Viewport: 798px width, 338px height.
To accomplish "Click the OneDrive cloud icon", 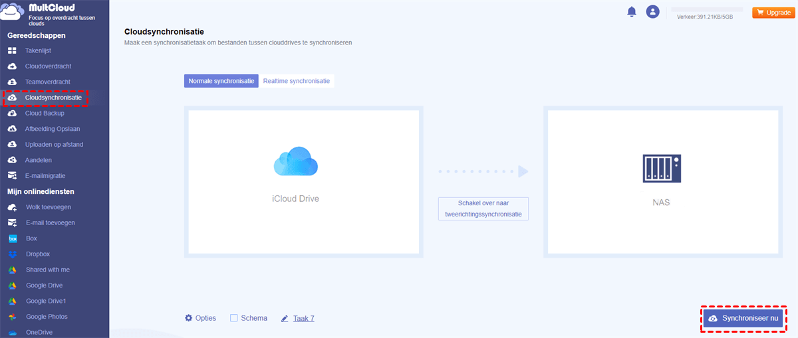I will pyautogui.click(x=12, y=333).
